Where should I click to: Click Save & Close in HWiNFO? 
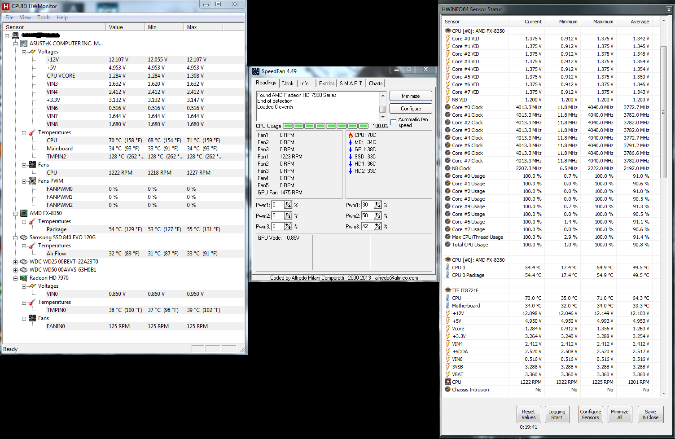click(650, 414)
